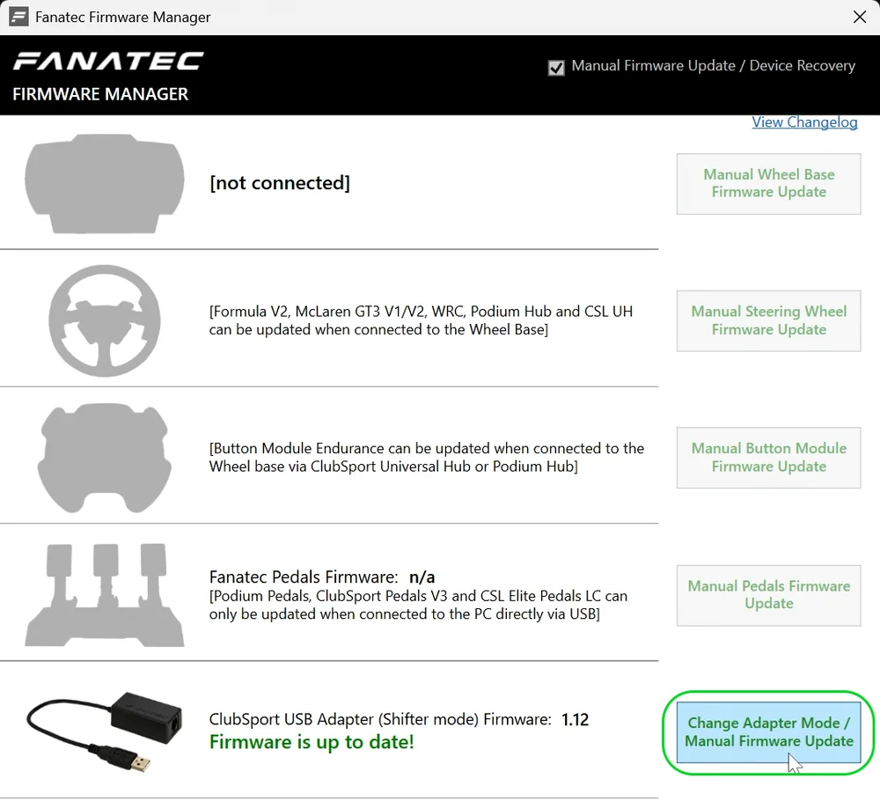
Task: Click the FIRMWARE MANAGER heading text
Action: tap(100, 93)
